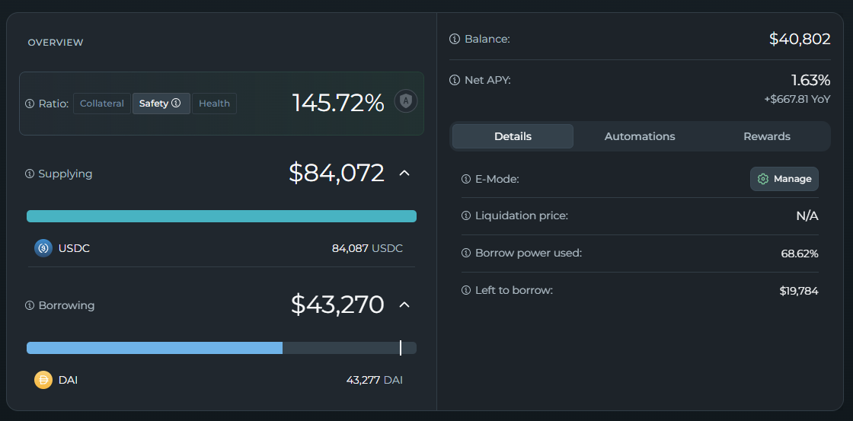Click the info icon beside Ratio label
This screenshot has width=853, height=421.
[x=30, y=104]
